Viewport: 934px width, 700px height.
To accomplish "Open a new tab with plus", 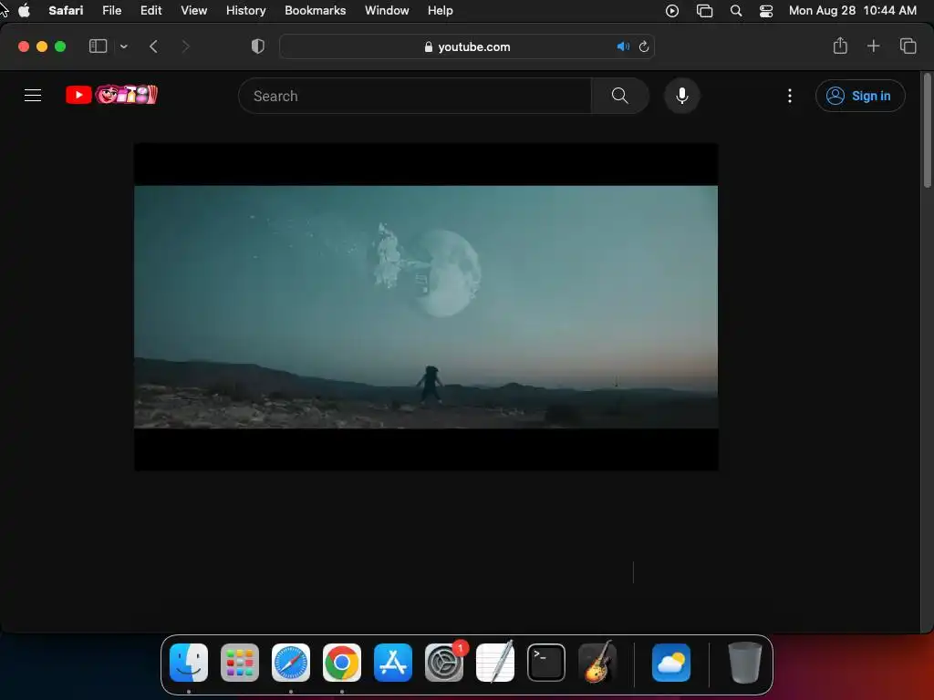I will 873,46.
